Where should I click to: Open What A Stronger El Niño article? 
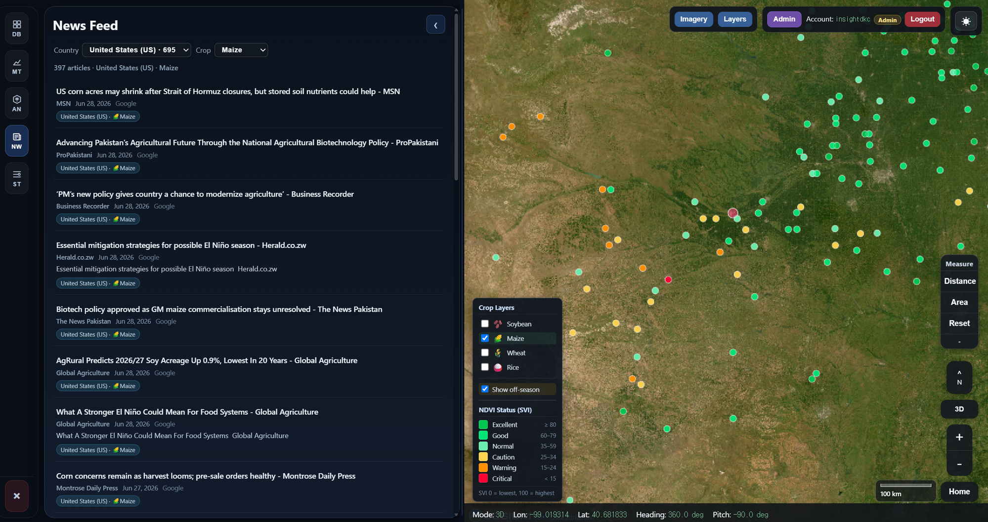tap(187, 412)
